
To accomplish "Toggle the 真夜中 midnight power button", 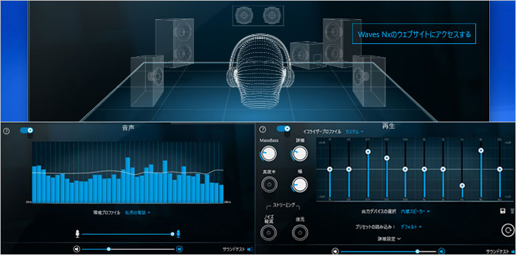I will pos(269,184).
